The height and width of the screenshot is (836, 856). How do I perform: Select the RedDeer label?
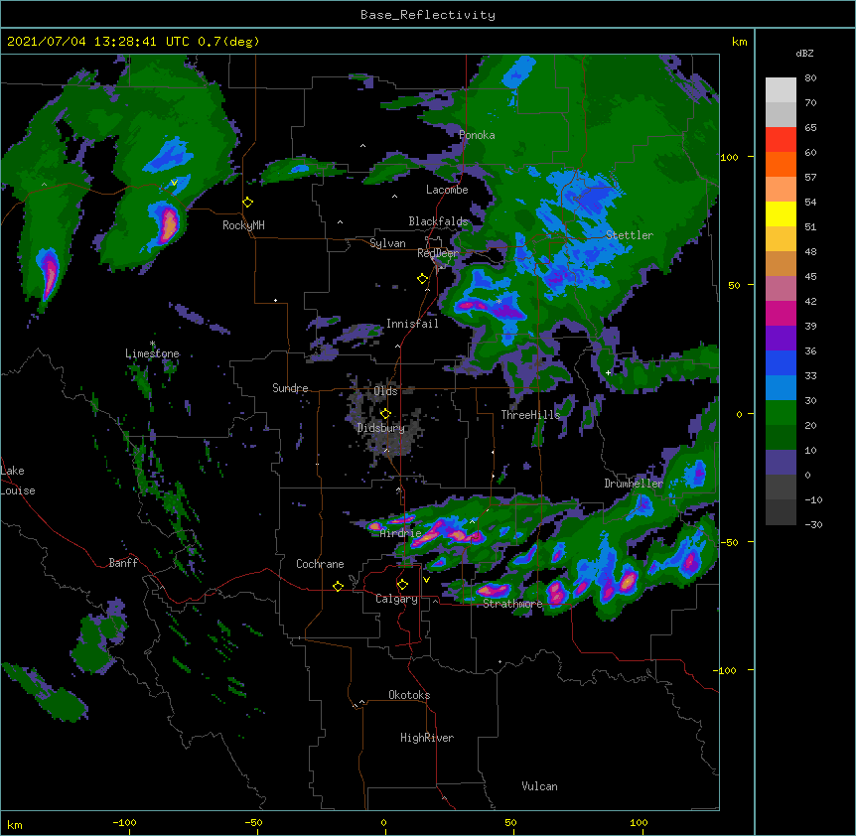coord(438,253)
